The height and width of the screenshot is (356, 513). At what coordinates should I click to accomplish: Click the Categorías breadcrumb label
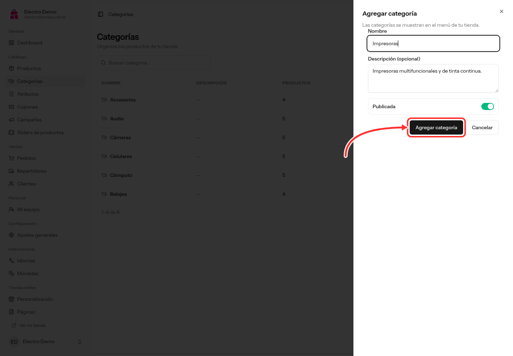pyautogui.click(x=121, y=14)
